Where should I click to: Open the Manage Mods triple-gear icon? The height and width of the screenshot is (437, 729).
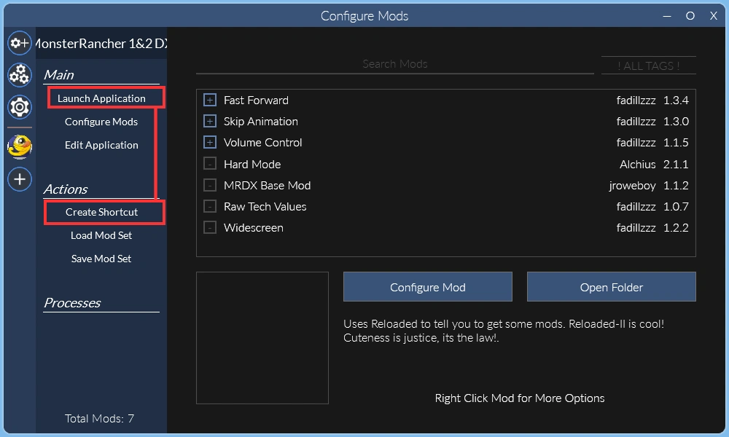[x=20, y=75]
